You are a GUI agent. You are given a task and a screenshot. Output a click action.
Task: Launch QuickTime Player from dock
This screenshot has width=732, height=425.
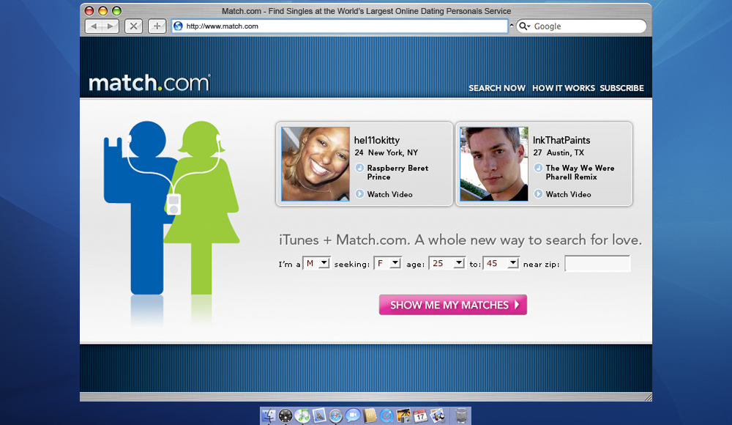coord(386,415)
